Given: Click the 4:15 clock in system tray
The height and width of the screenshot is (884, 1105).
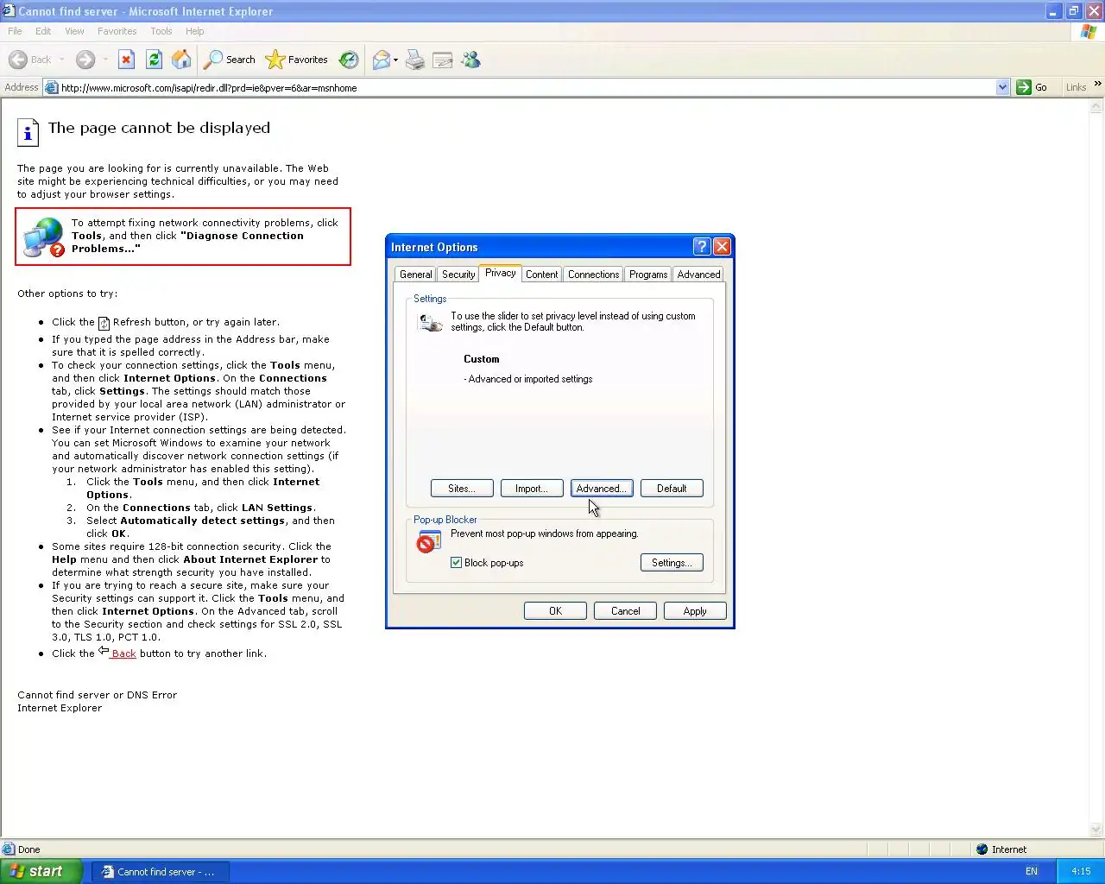Looking at the screenshot, I should 1081,871.
